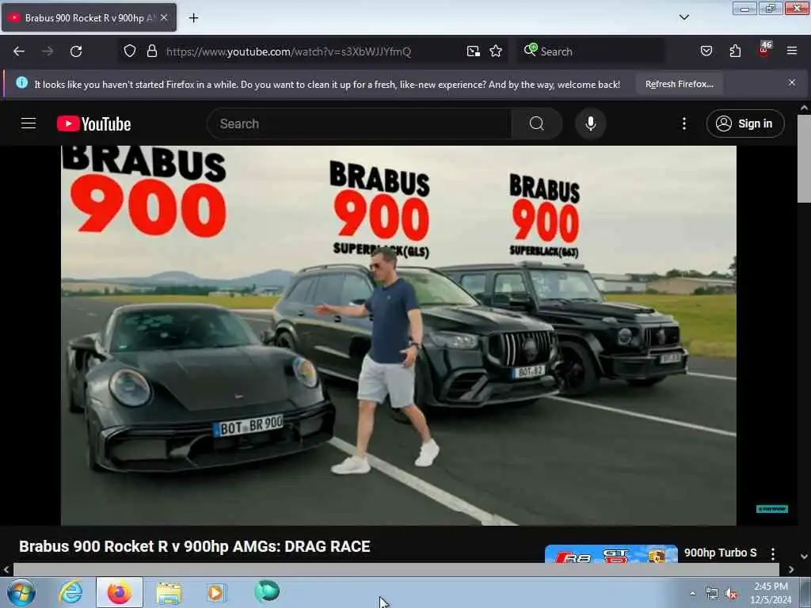Image resolution: width=811 pixels, height=608 pixels.
Task: Launch Internet Explorer from the taskbar
Action: pos(70,592)
